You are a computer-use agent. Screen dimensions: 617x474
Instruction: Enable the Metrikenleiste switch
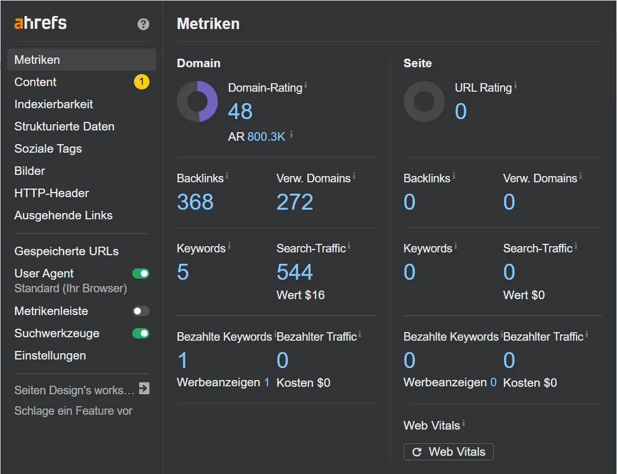pos(141,311)
